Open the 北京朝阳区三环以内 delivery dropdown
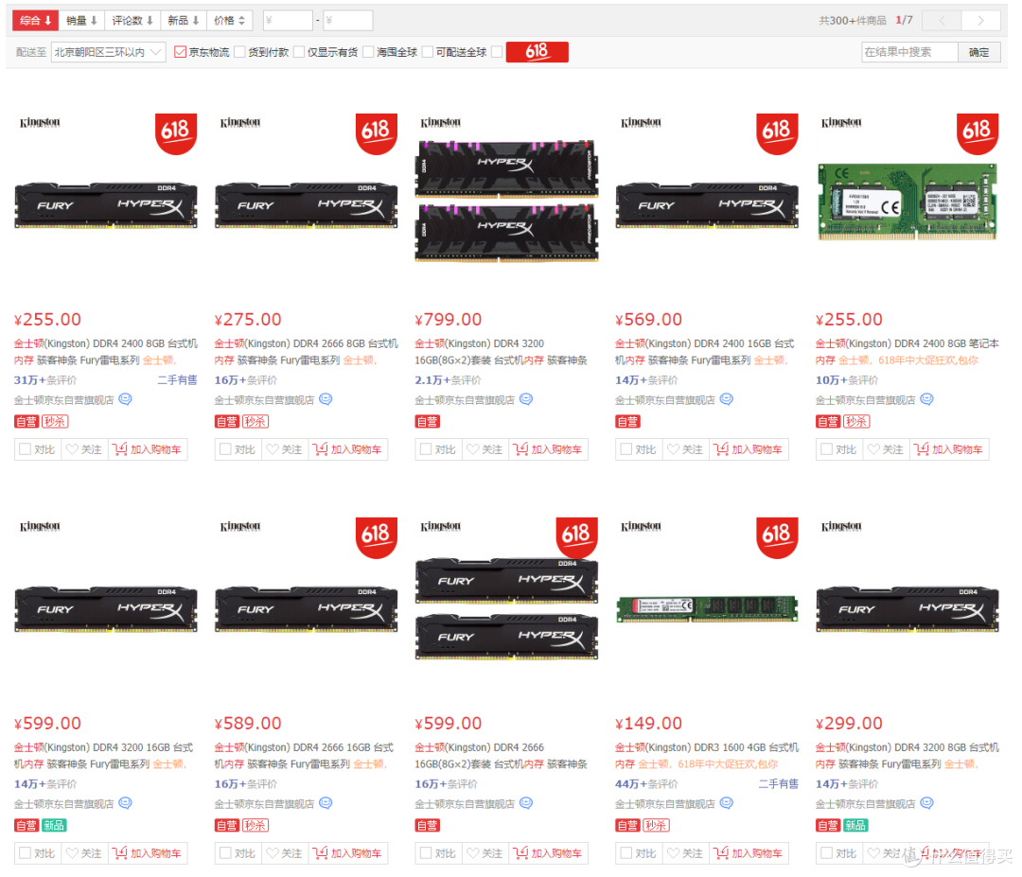Image resolution: width=1022 pixels, height=877 pixels. pyautogui.click(x=108, y=52)
